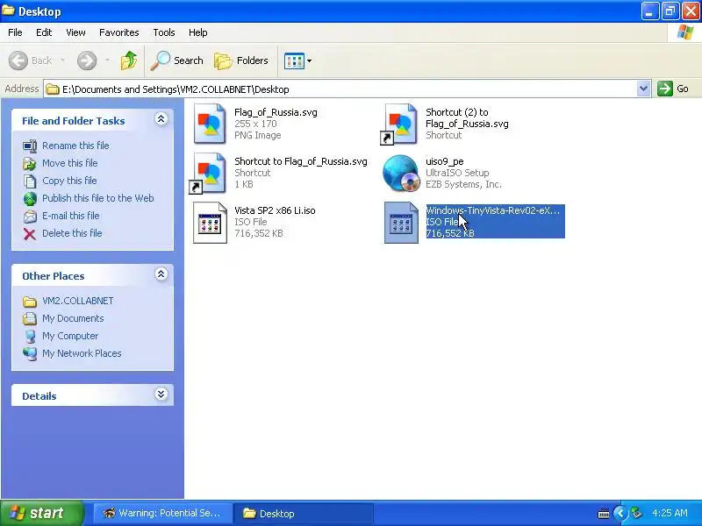Click the Forward arrow button
702x526 pixels.
87,60
